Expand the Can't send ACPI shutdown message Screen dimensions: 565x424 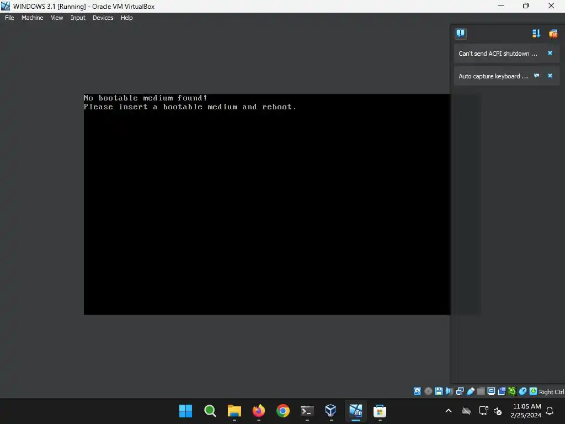click(498, 54)
